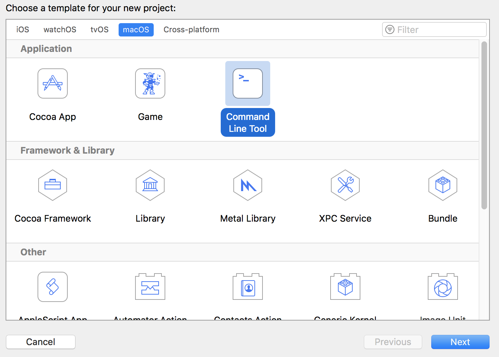The height and width of the screenshot is (357, 499).
Task: Switch to the iOS tab
Action: point(23,29)
